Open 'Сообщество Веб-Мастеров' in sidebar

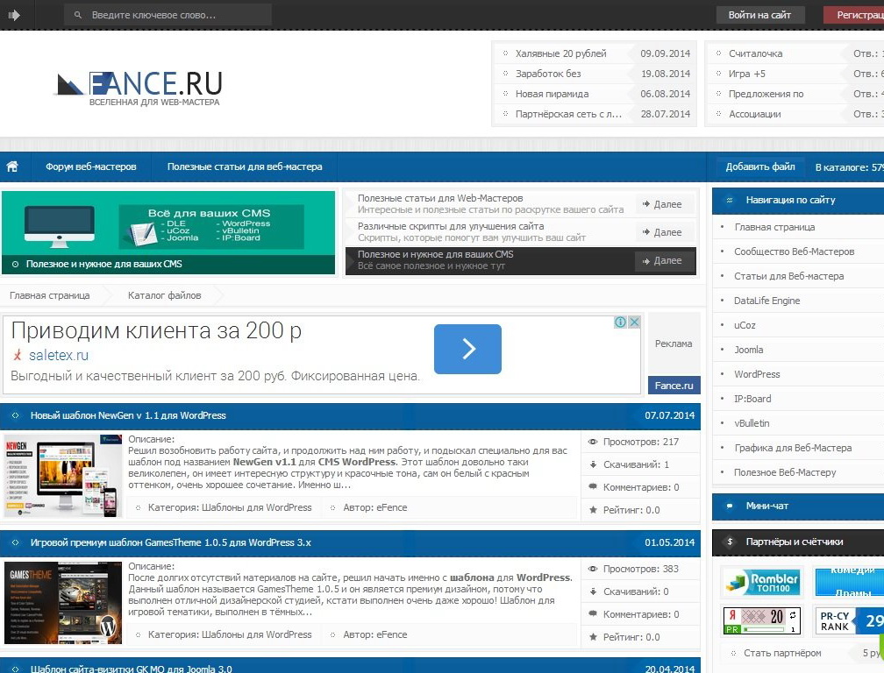[x=795, y=251]
